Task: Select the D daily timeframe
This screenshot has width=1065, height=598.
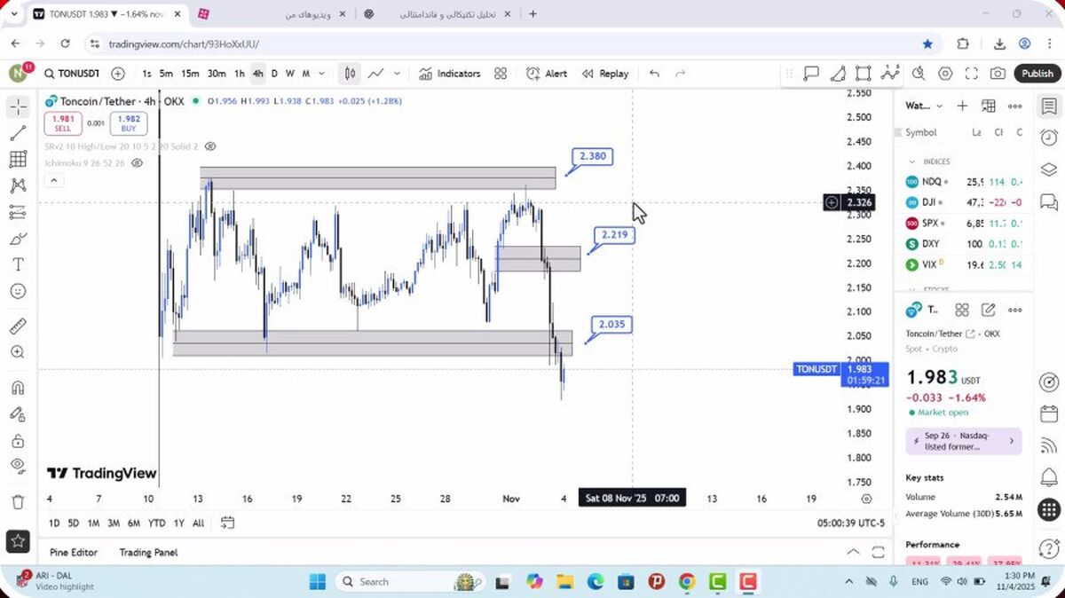Action: point(274,74)
